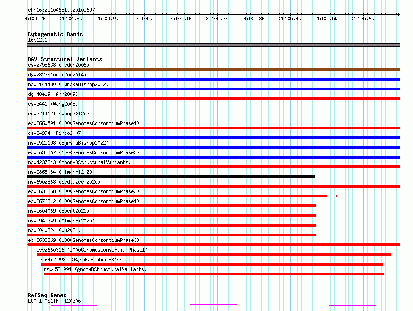This screenshot has width=413, height=311.
Task: Click the ruler's right arrow end
Action: click(398, 14)
